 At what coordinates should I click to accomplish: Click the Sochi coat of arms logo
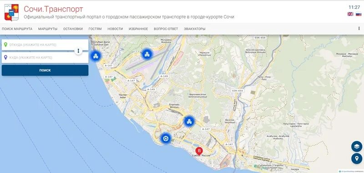[x=11, y=12]
